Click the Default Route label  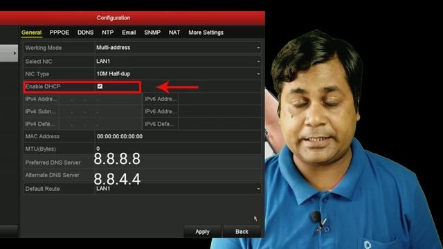(42, 189)
